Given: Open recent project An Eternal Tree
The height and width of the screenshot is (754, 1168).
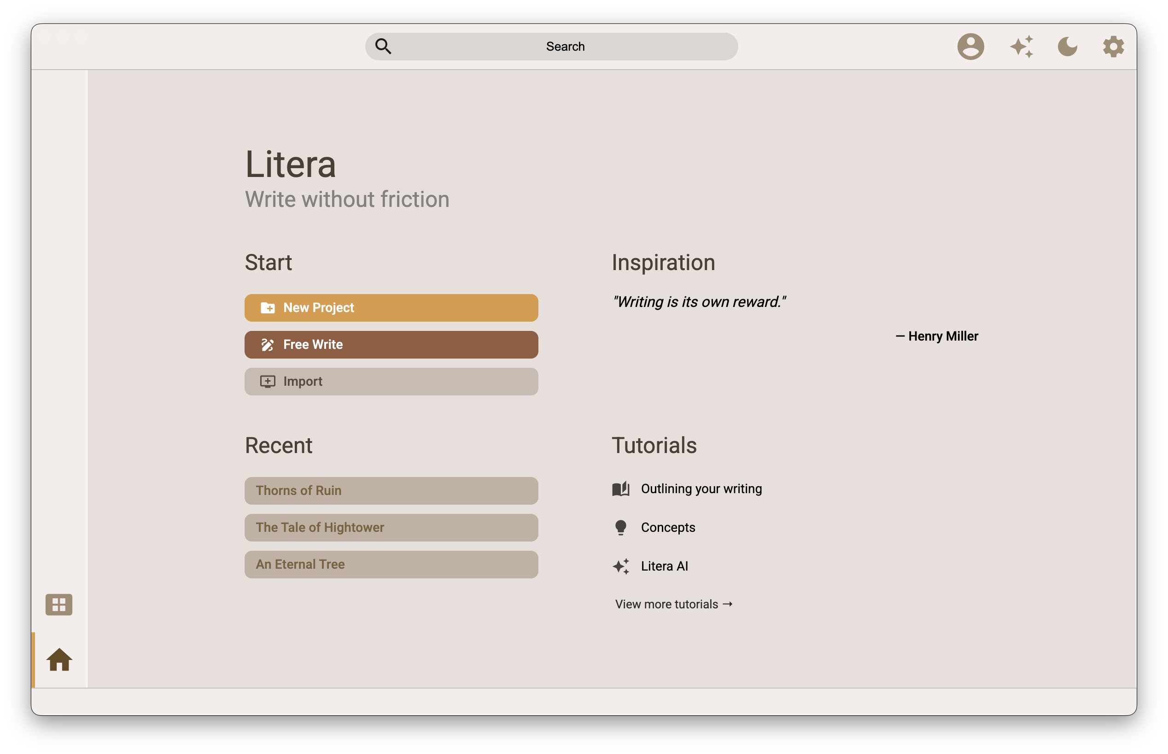Looking at the screenshot, I should 391,564.
